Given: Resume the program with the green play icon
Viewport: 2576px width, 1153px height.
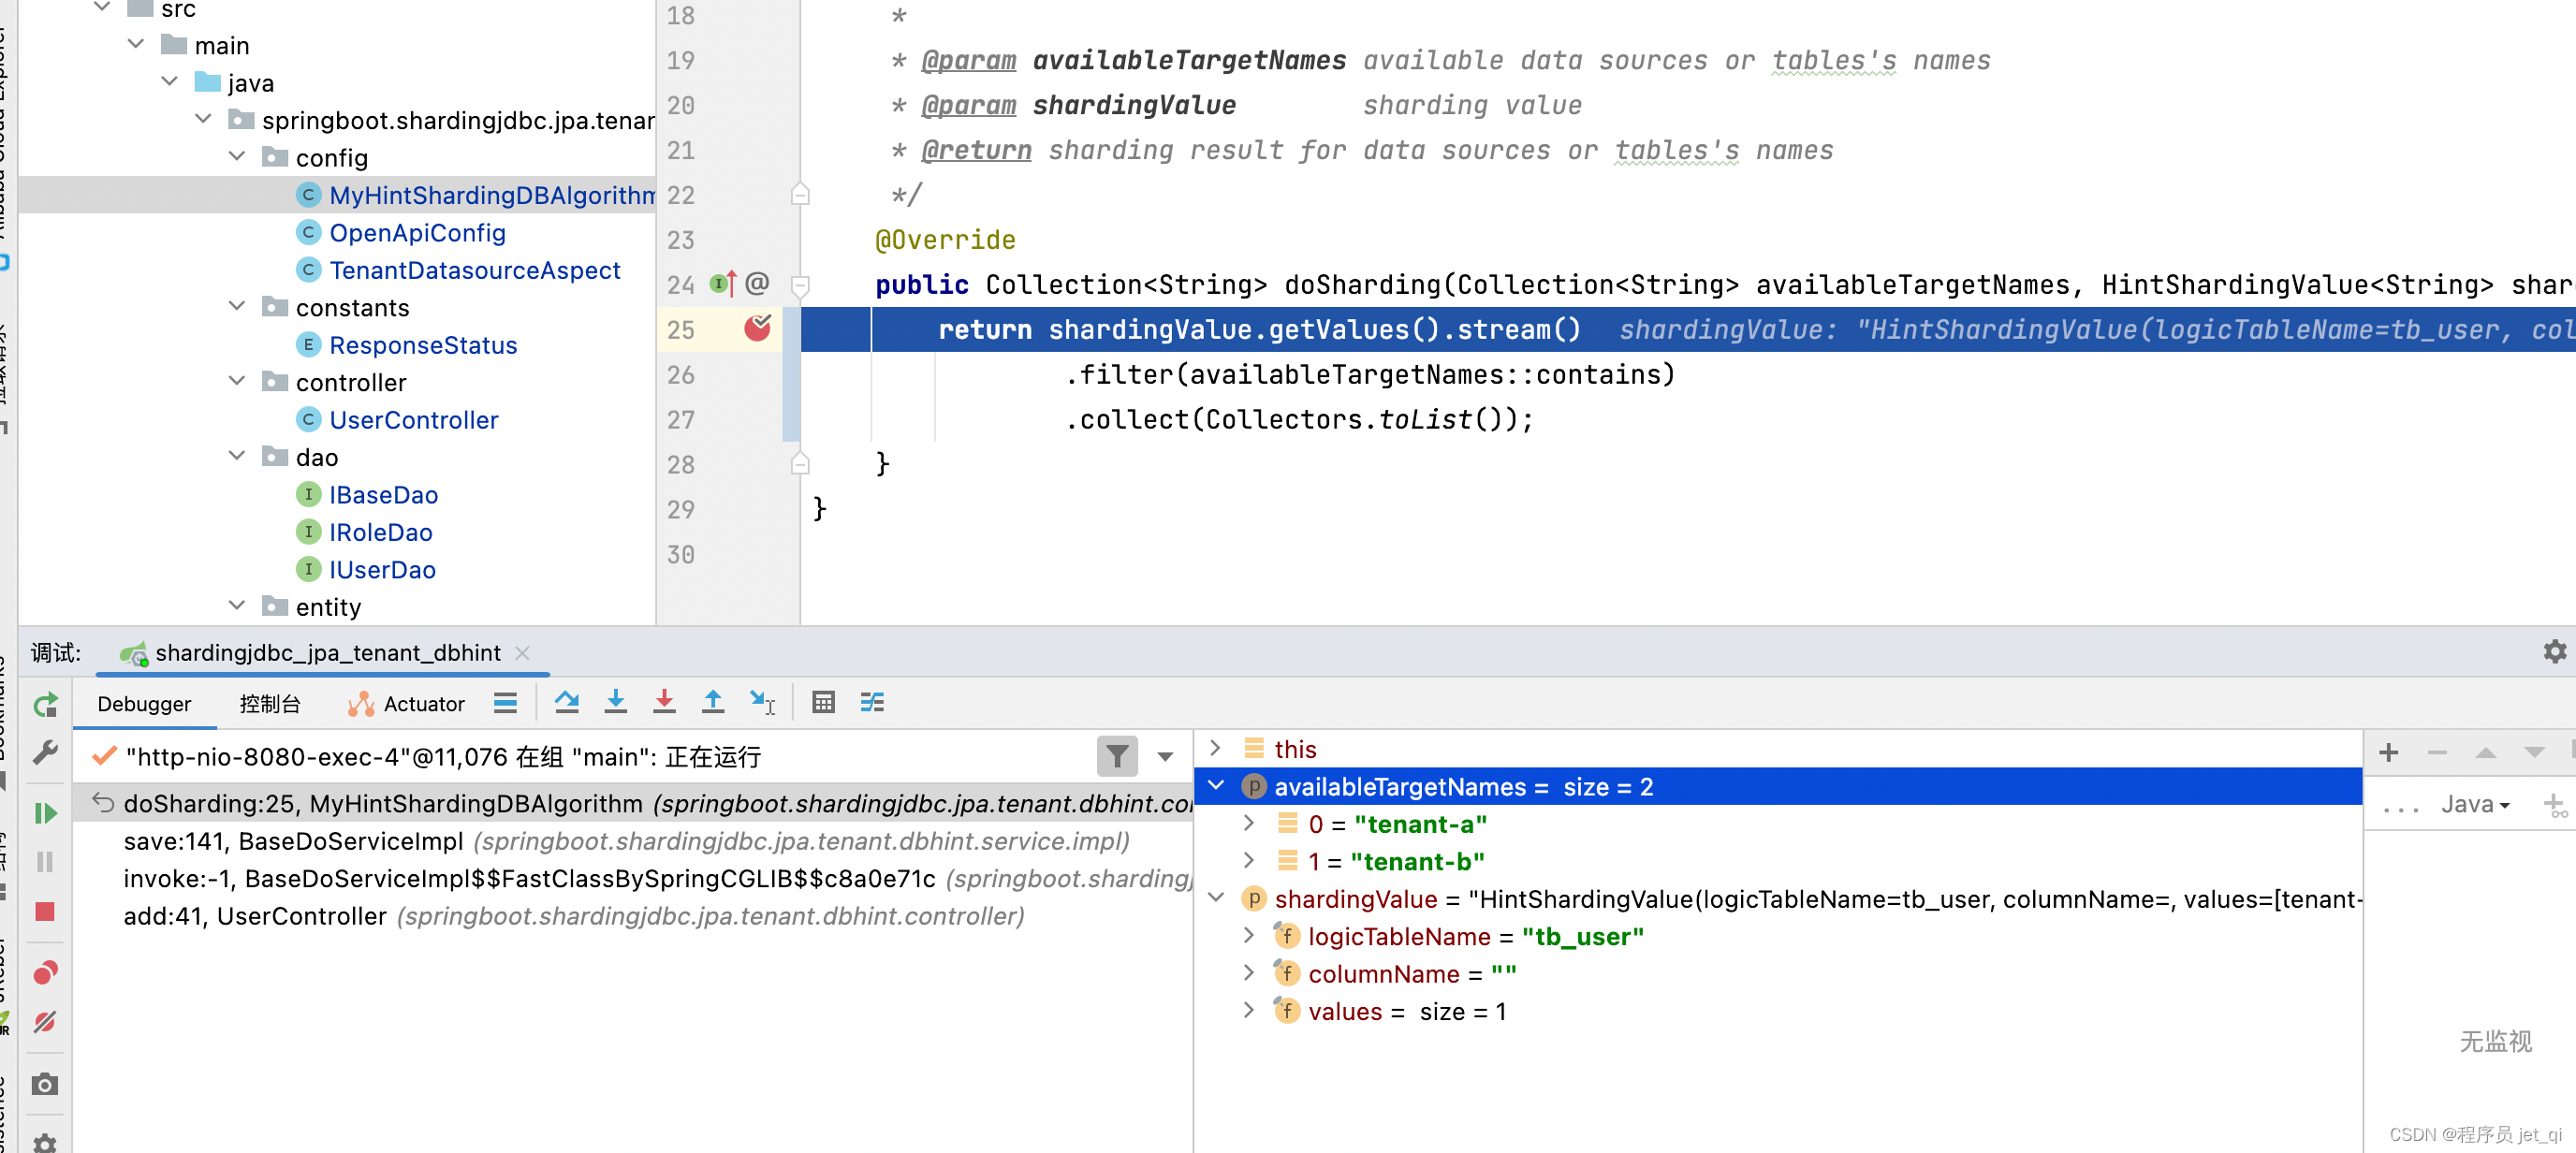Looking at the screenshot, I should point(45,813).
